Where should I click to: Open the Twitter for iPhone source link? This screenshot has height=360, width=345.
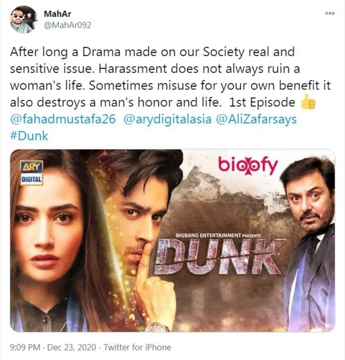137,347
